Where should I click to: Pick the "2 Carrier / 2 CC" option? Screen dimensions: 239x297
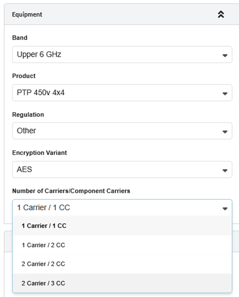[43, 264]
